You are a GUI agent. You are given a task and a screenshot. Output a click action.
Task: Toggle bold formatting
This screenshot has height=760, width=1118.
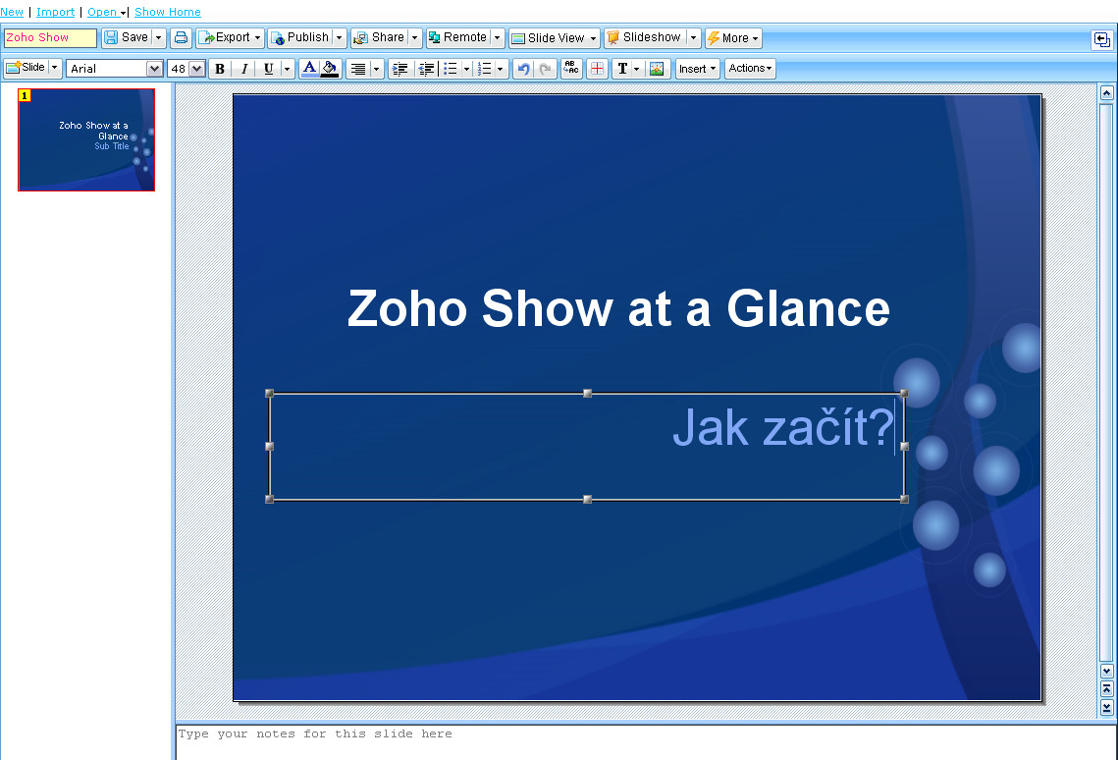pyautogui.click(x=220, y=69)
